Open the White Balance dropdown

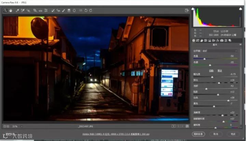tap(220, 51)
